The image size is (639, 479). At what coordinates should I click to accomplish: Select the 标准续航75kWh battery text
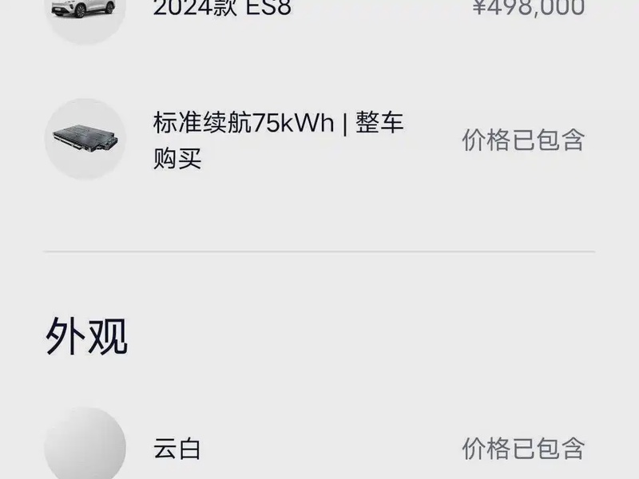244,123
